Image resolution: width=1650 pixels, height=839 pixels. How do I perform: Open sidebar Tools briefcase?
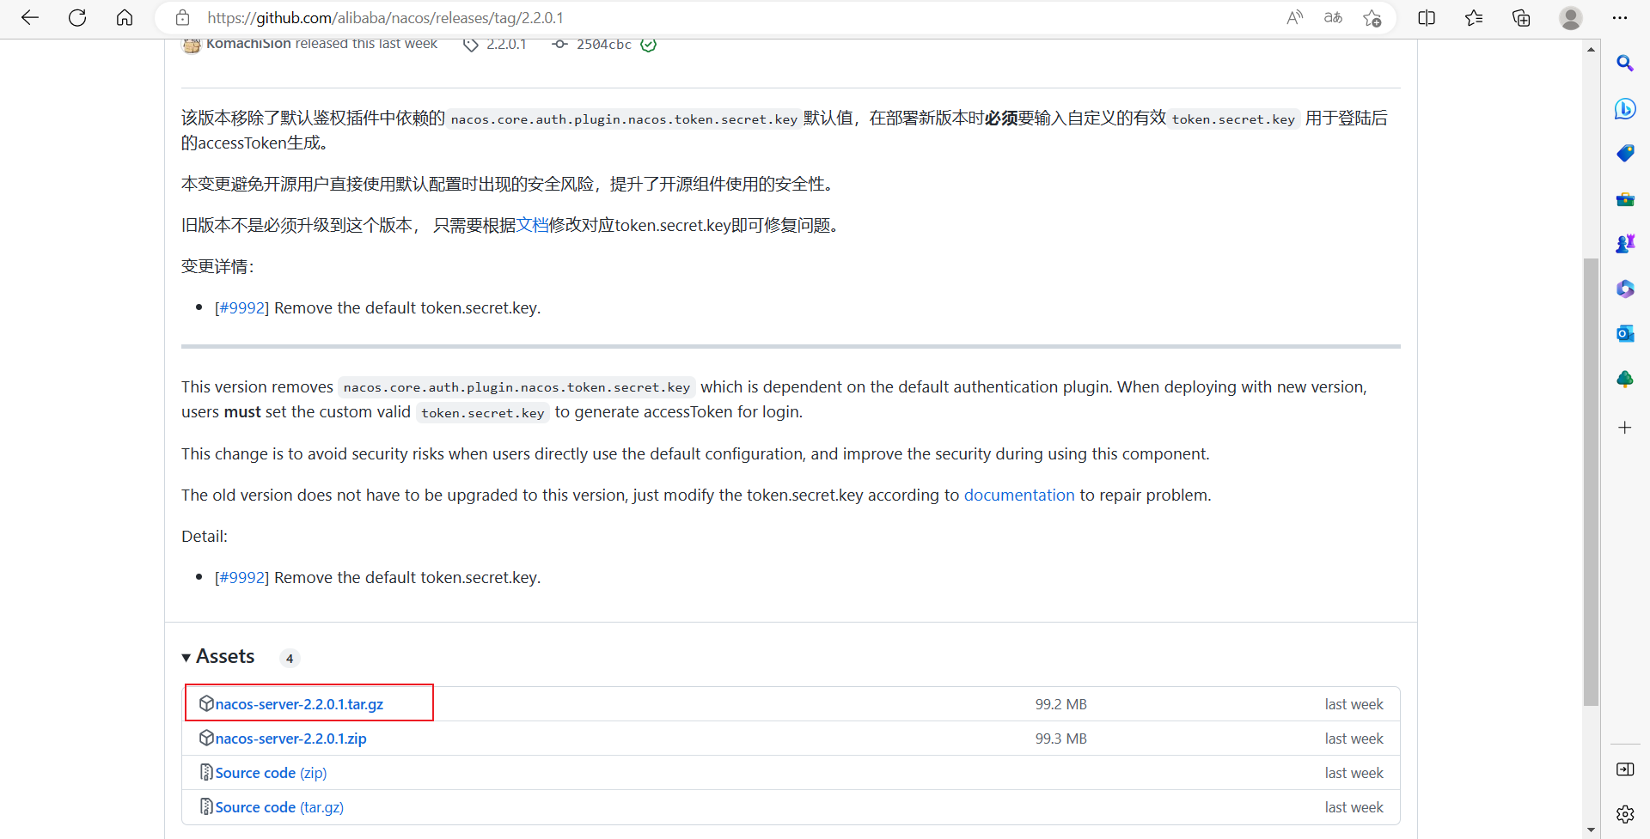click(x=1625, y=199)
